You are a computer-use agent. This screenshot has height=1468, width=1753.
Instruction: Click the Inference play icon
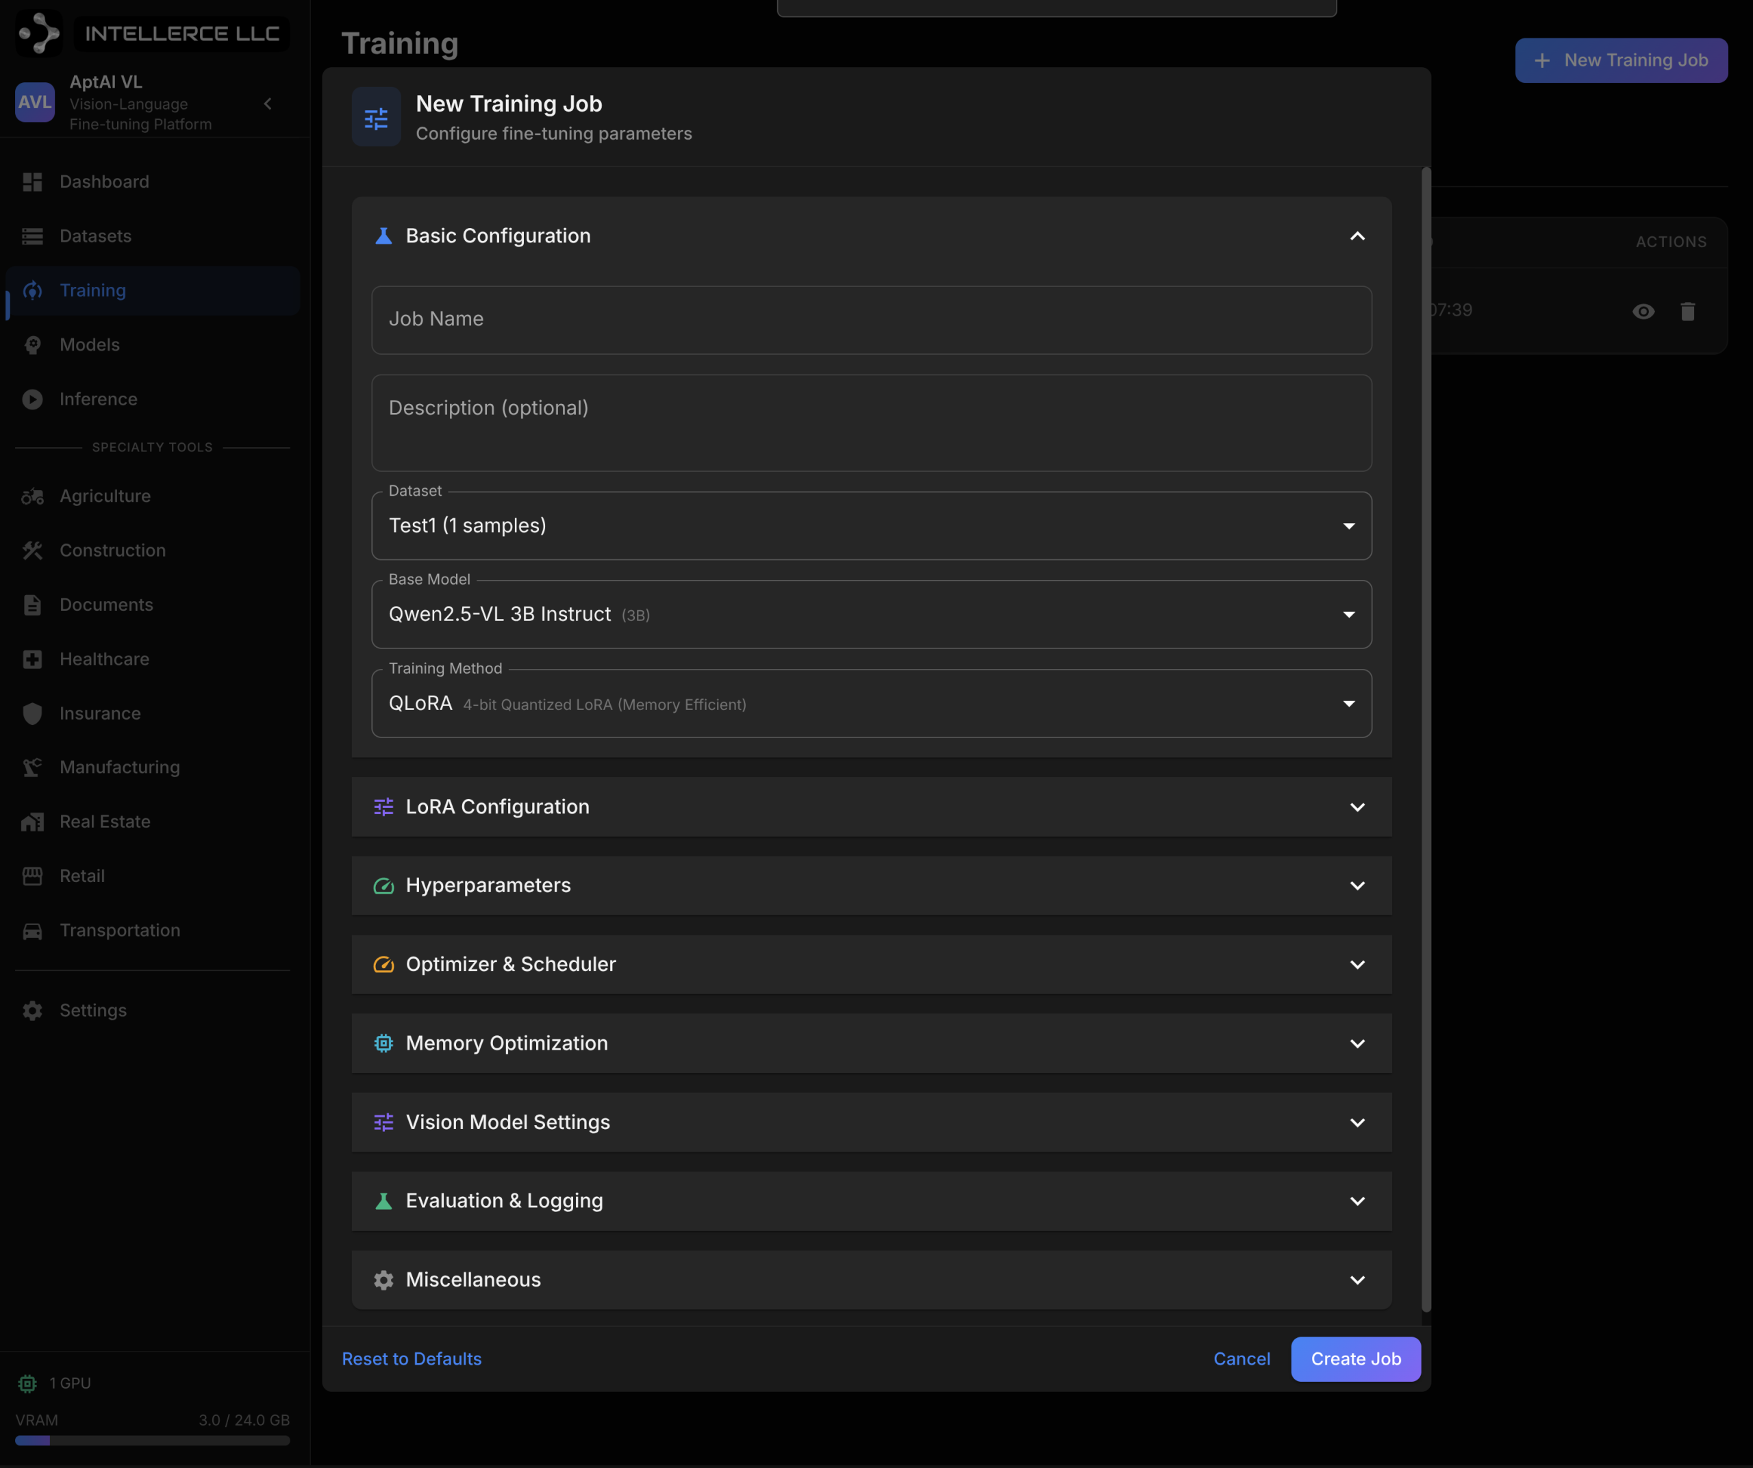pos(33,399)
